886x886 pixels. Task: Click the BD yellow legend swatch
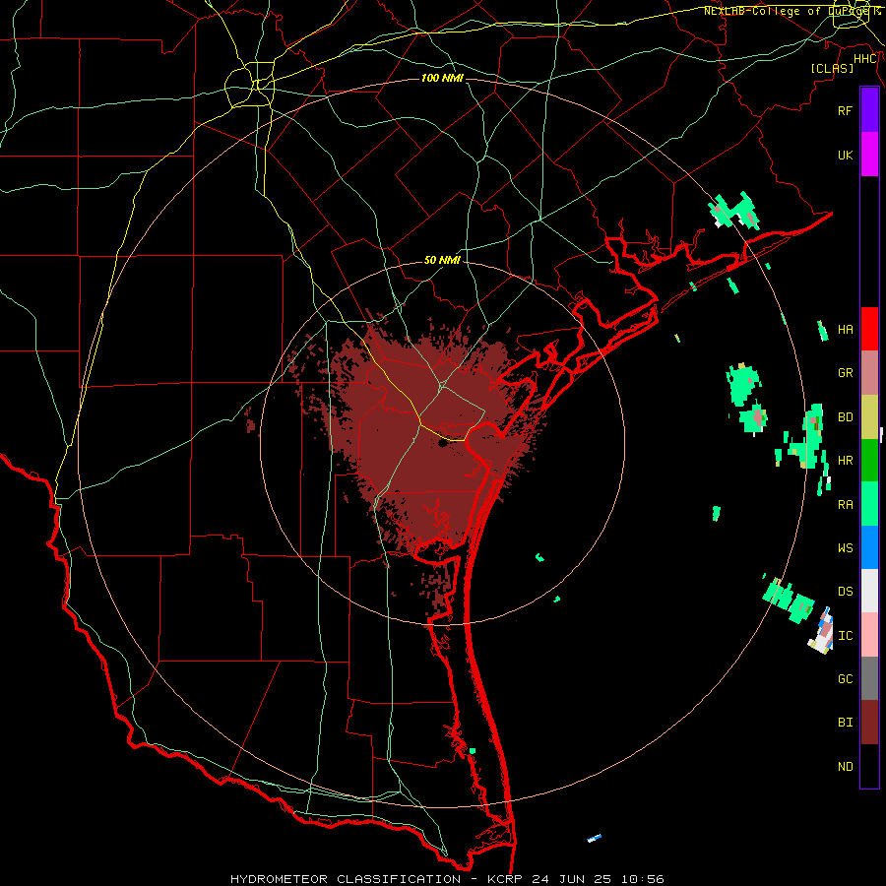[x=869, y=417]
